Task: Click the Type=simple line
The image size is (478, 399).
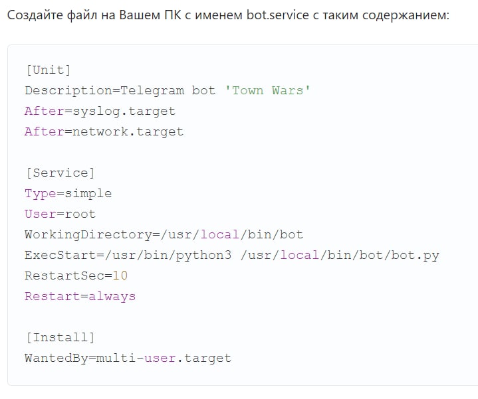Action: 68,194
